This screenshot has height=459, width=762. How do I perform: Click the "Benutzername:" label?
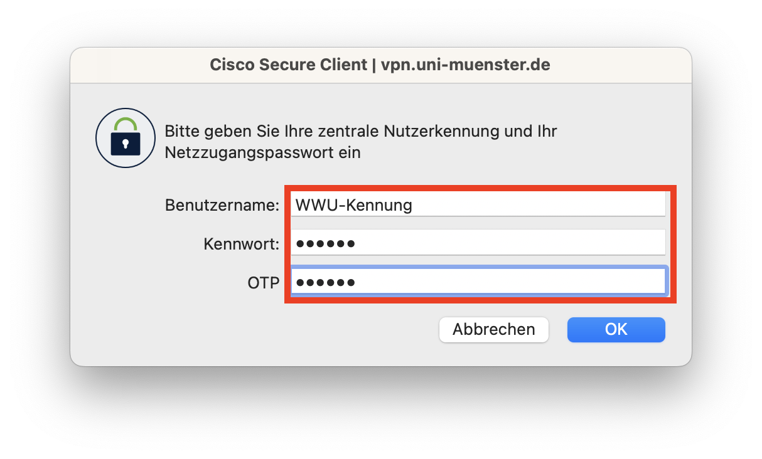222,205
